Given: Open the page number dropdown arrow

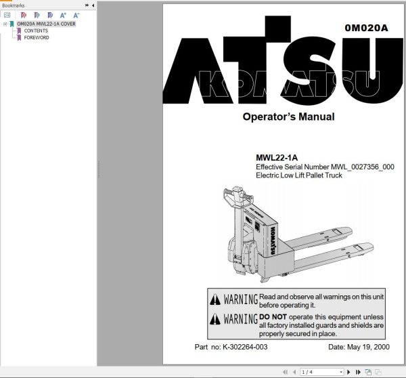Looking at the screenshot, I should [x=341, y=372].
